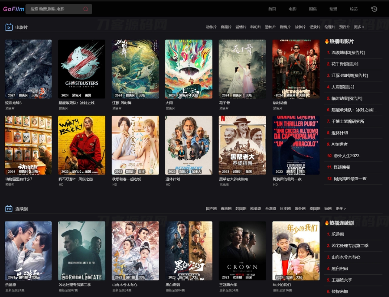Open the Ghostbusters Frozen Empire poster
Image resolution: width=389 pixels, height=297 pixels.
pos(82,69)
